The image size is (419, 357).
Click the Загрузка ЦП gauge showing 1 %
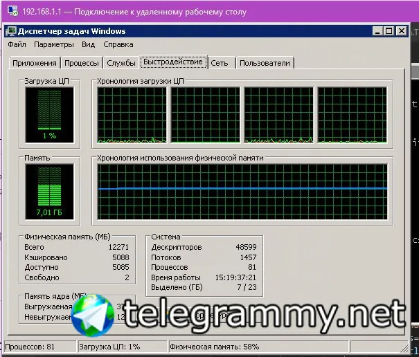[49, 115]
